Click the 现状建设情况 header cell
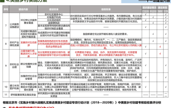The image size is (171, 108). click(x=149, y=7)
